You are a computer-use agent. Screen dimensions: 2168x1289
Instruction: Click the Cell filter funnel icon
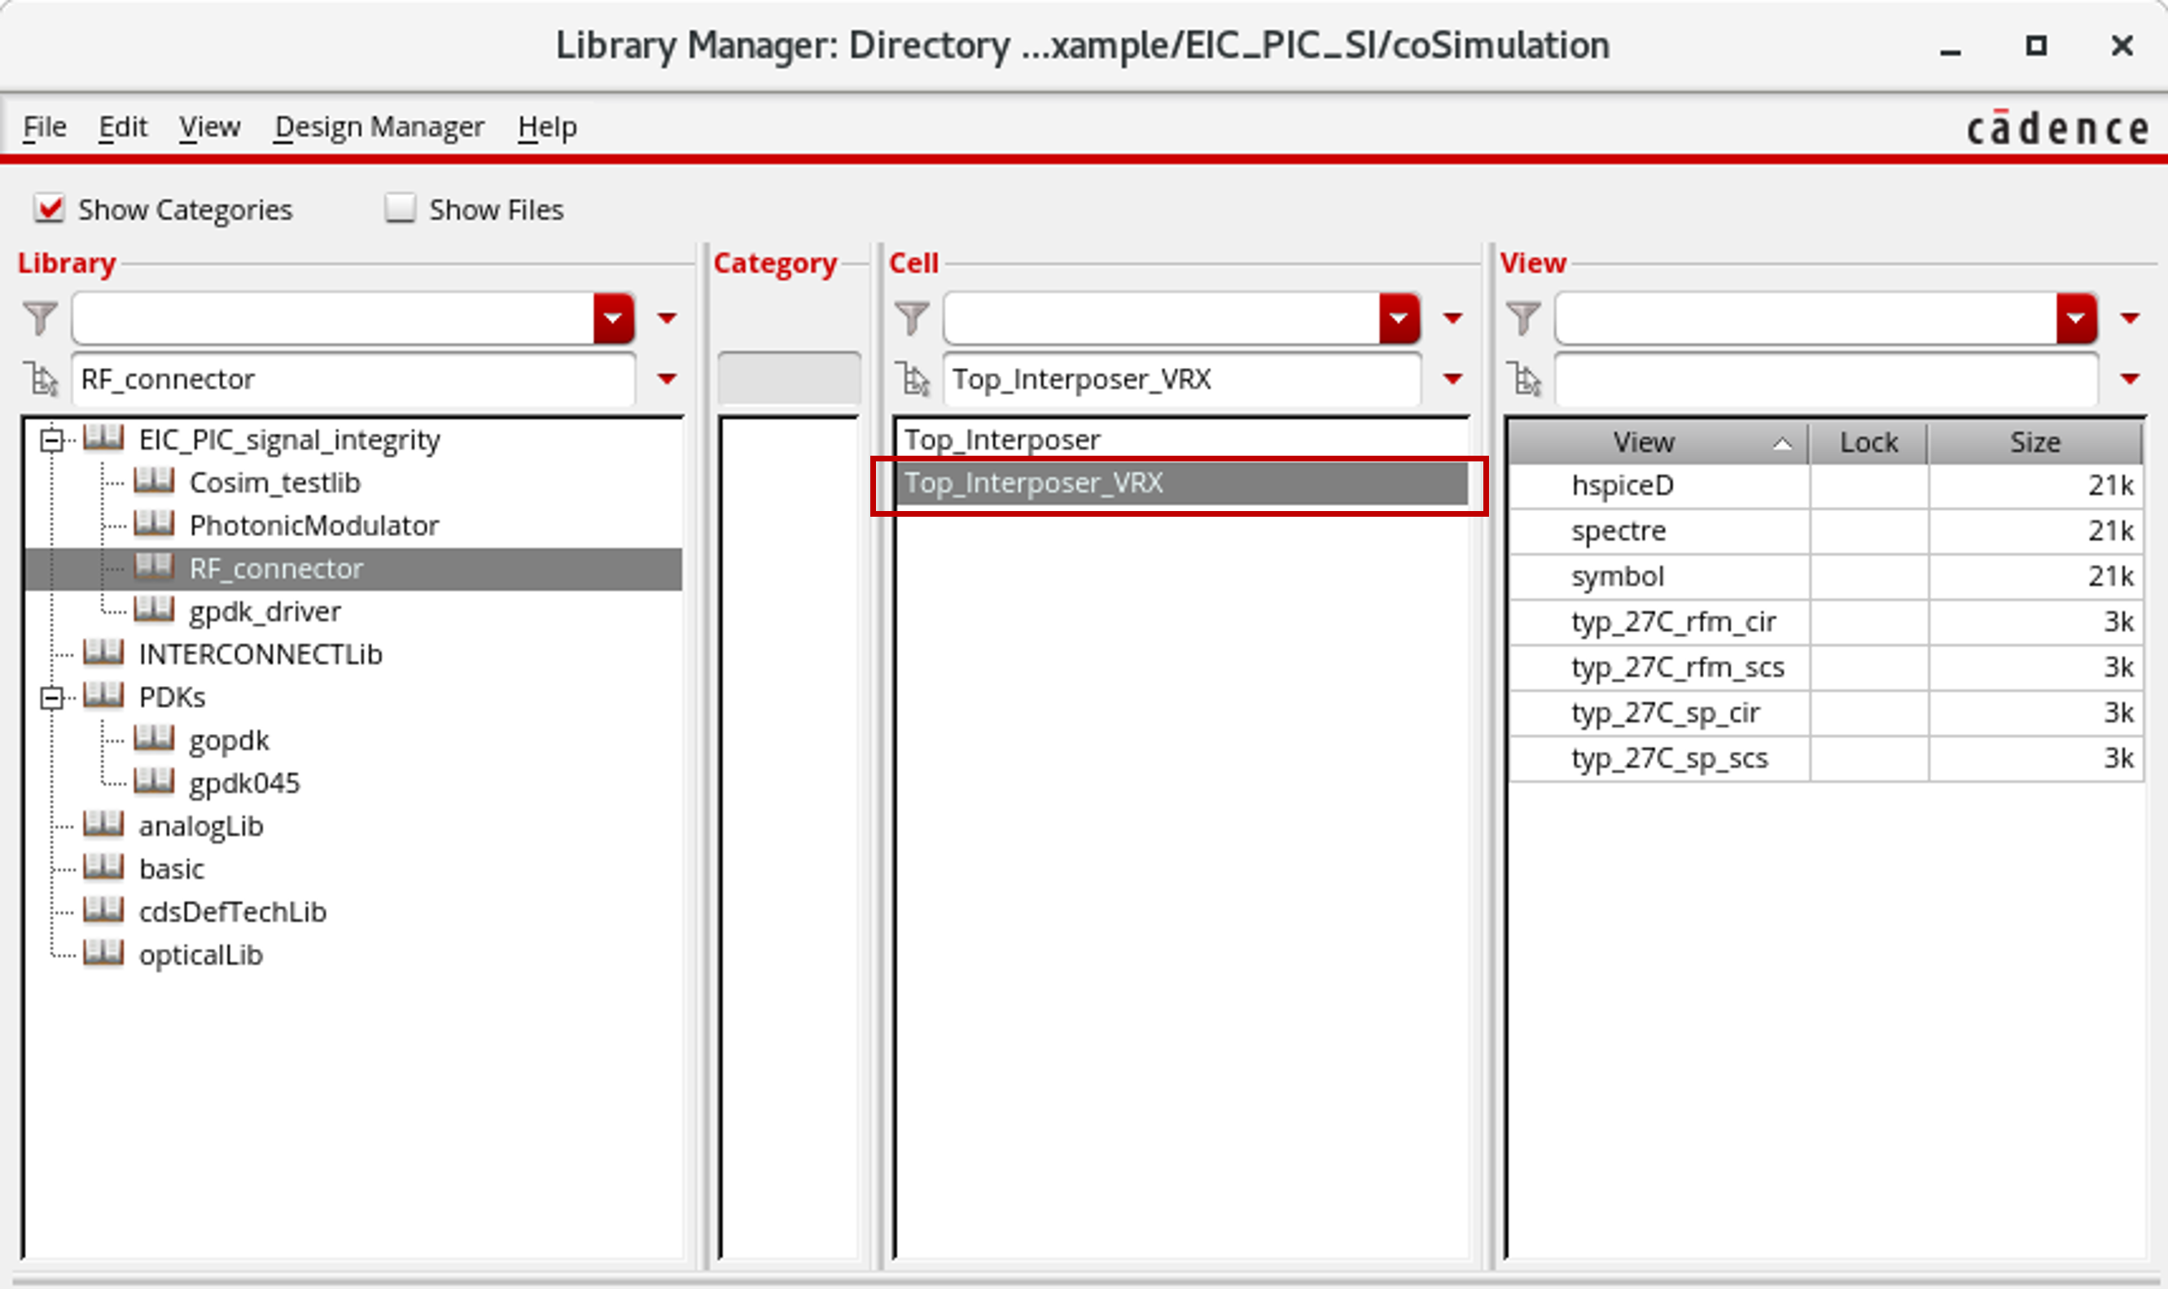913,318
